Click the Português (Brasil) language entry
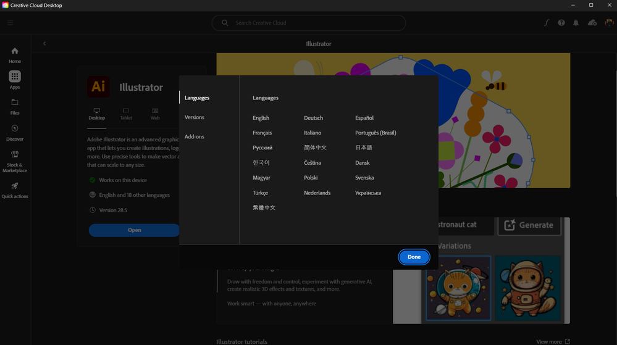The image size is (617, 345). [376, 133]
